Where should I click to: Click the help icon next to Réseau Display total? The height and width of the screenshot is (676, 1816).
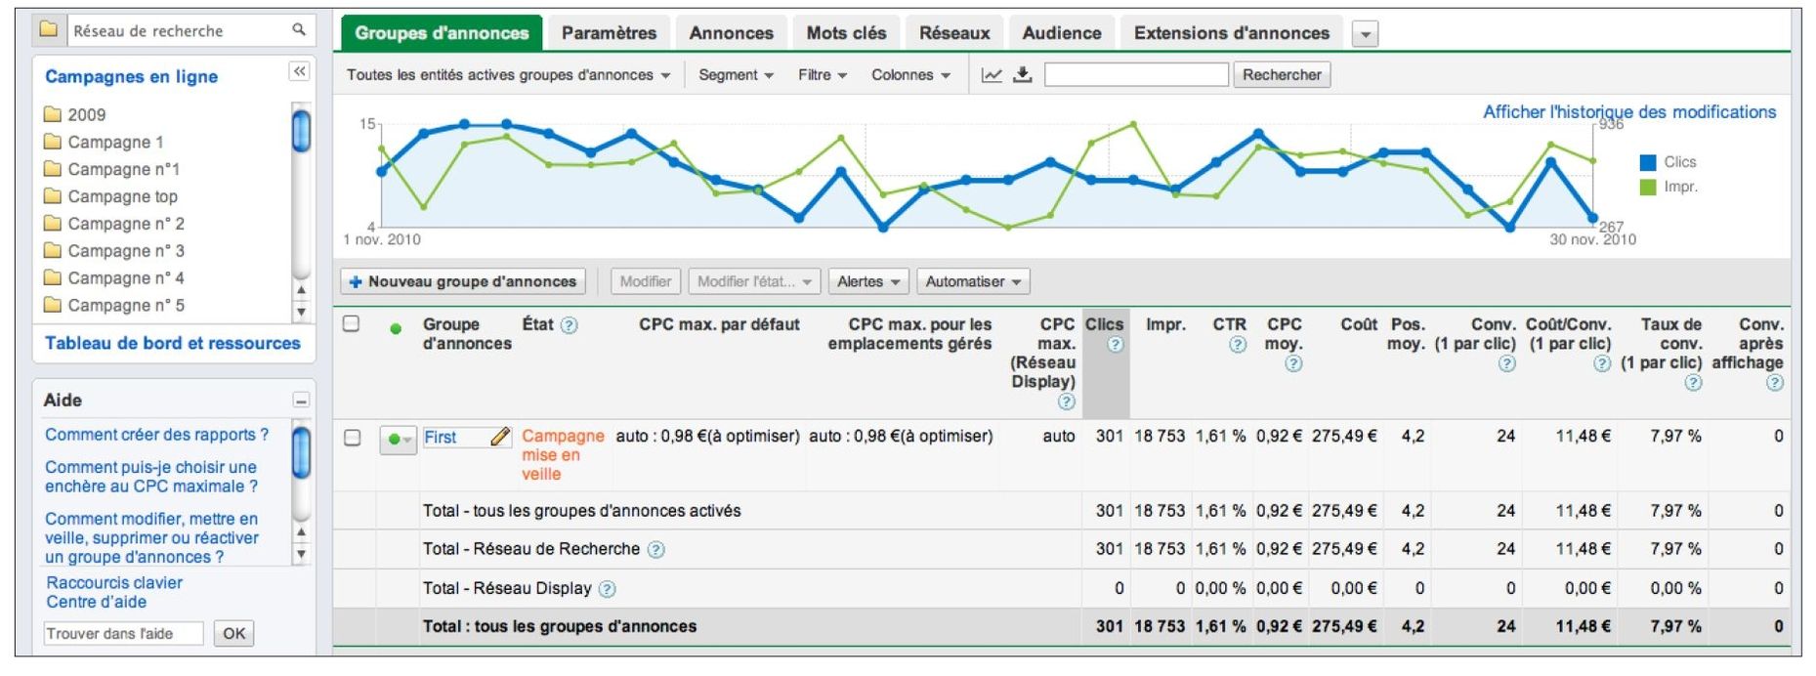pyautogui.click(x=608, y=589)
